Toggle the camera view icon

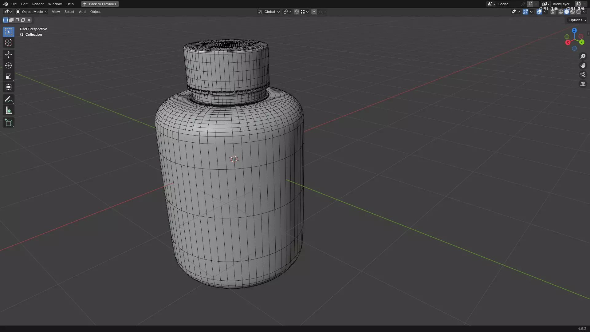click(583, 75)
